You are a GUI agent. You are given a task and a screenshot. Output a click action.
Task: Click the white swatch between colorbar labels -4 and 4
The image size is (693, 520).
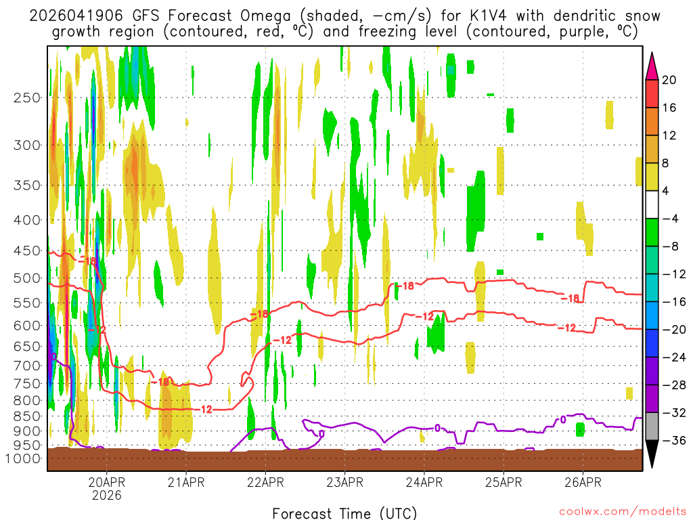click(x=652, y=204)
